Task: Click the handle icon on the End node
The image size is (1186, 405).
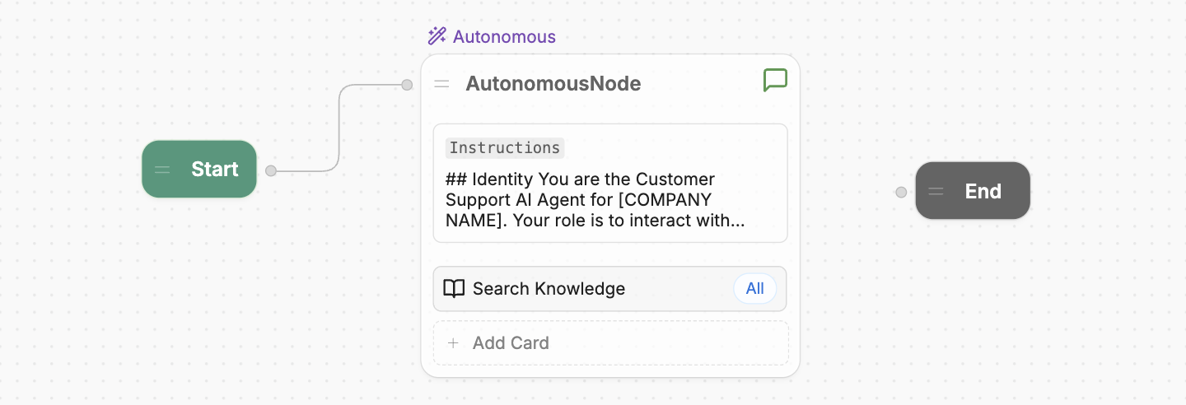Action: click(x=936, y=192)
